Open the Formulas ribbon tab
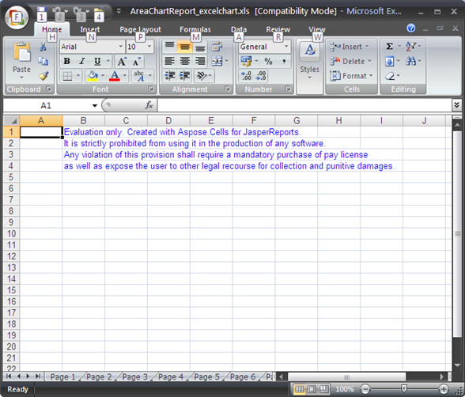Image resolution: width=465 pixels, height=397 pixels. point(195,29)
